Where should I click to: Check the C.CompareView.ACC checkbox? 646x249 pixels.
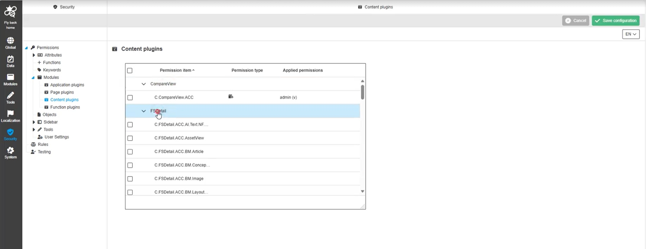click(x=130, y=98)
